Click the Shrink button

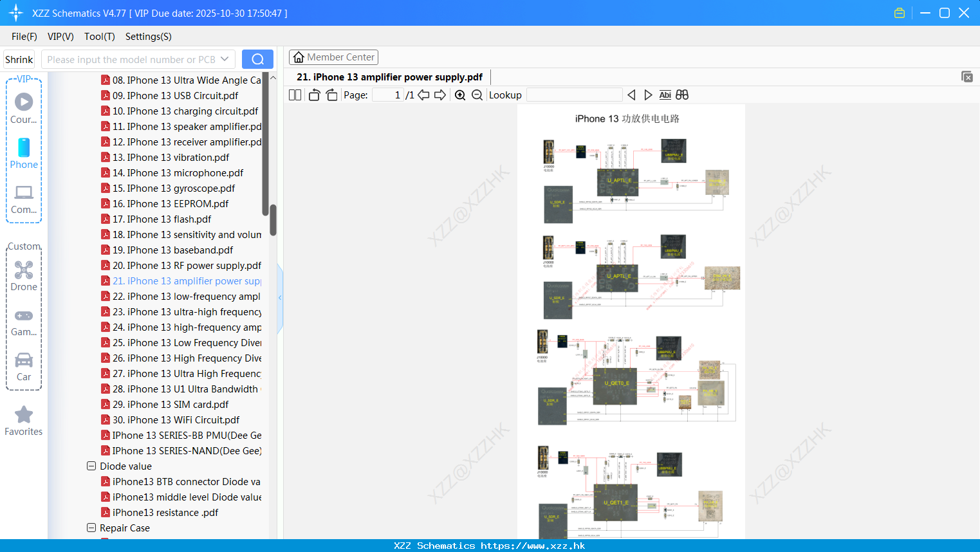point(19,59)
